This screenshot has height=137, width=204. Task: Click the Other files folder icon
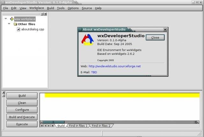(x=15, y=24)
